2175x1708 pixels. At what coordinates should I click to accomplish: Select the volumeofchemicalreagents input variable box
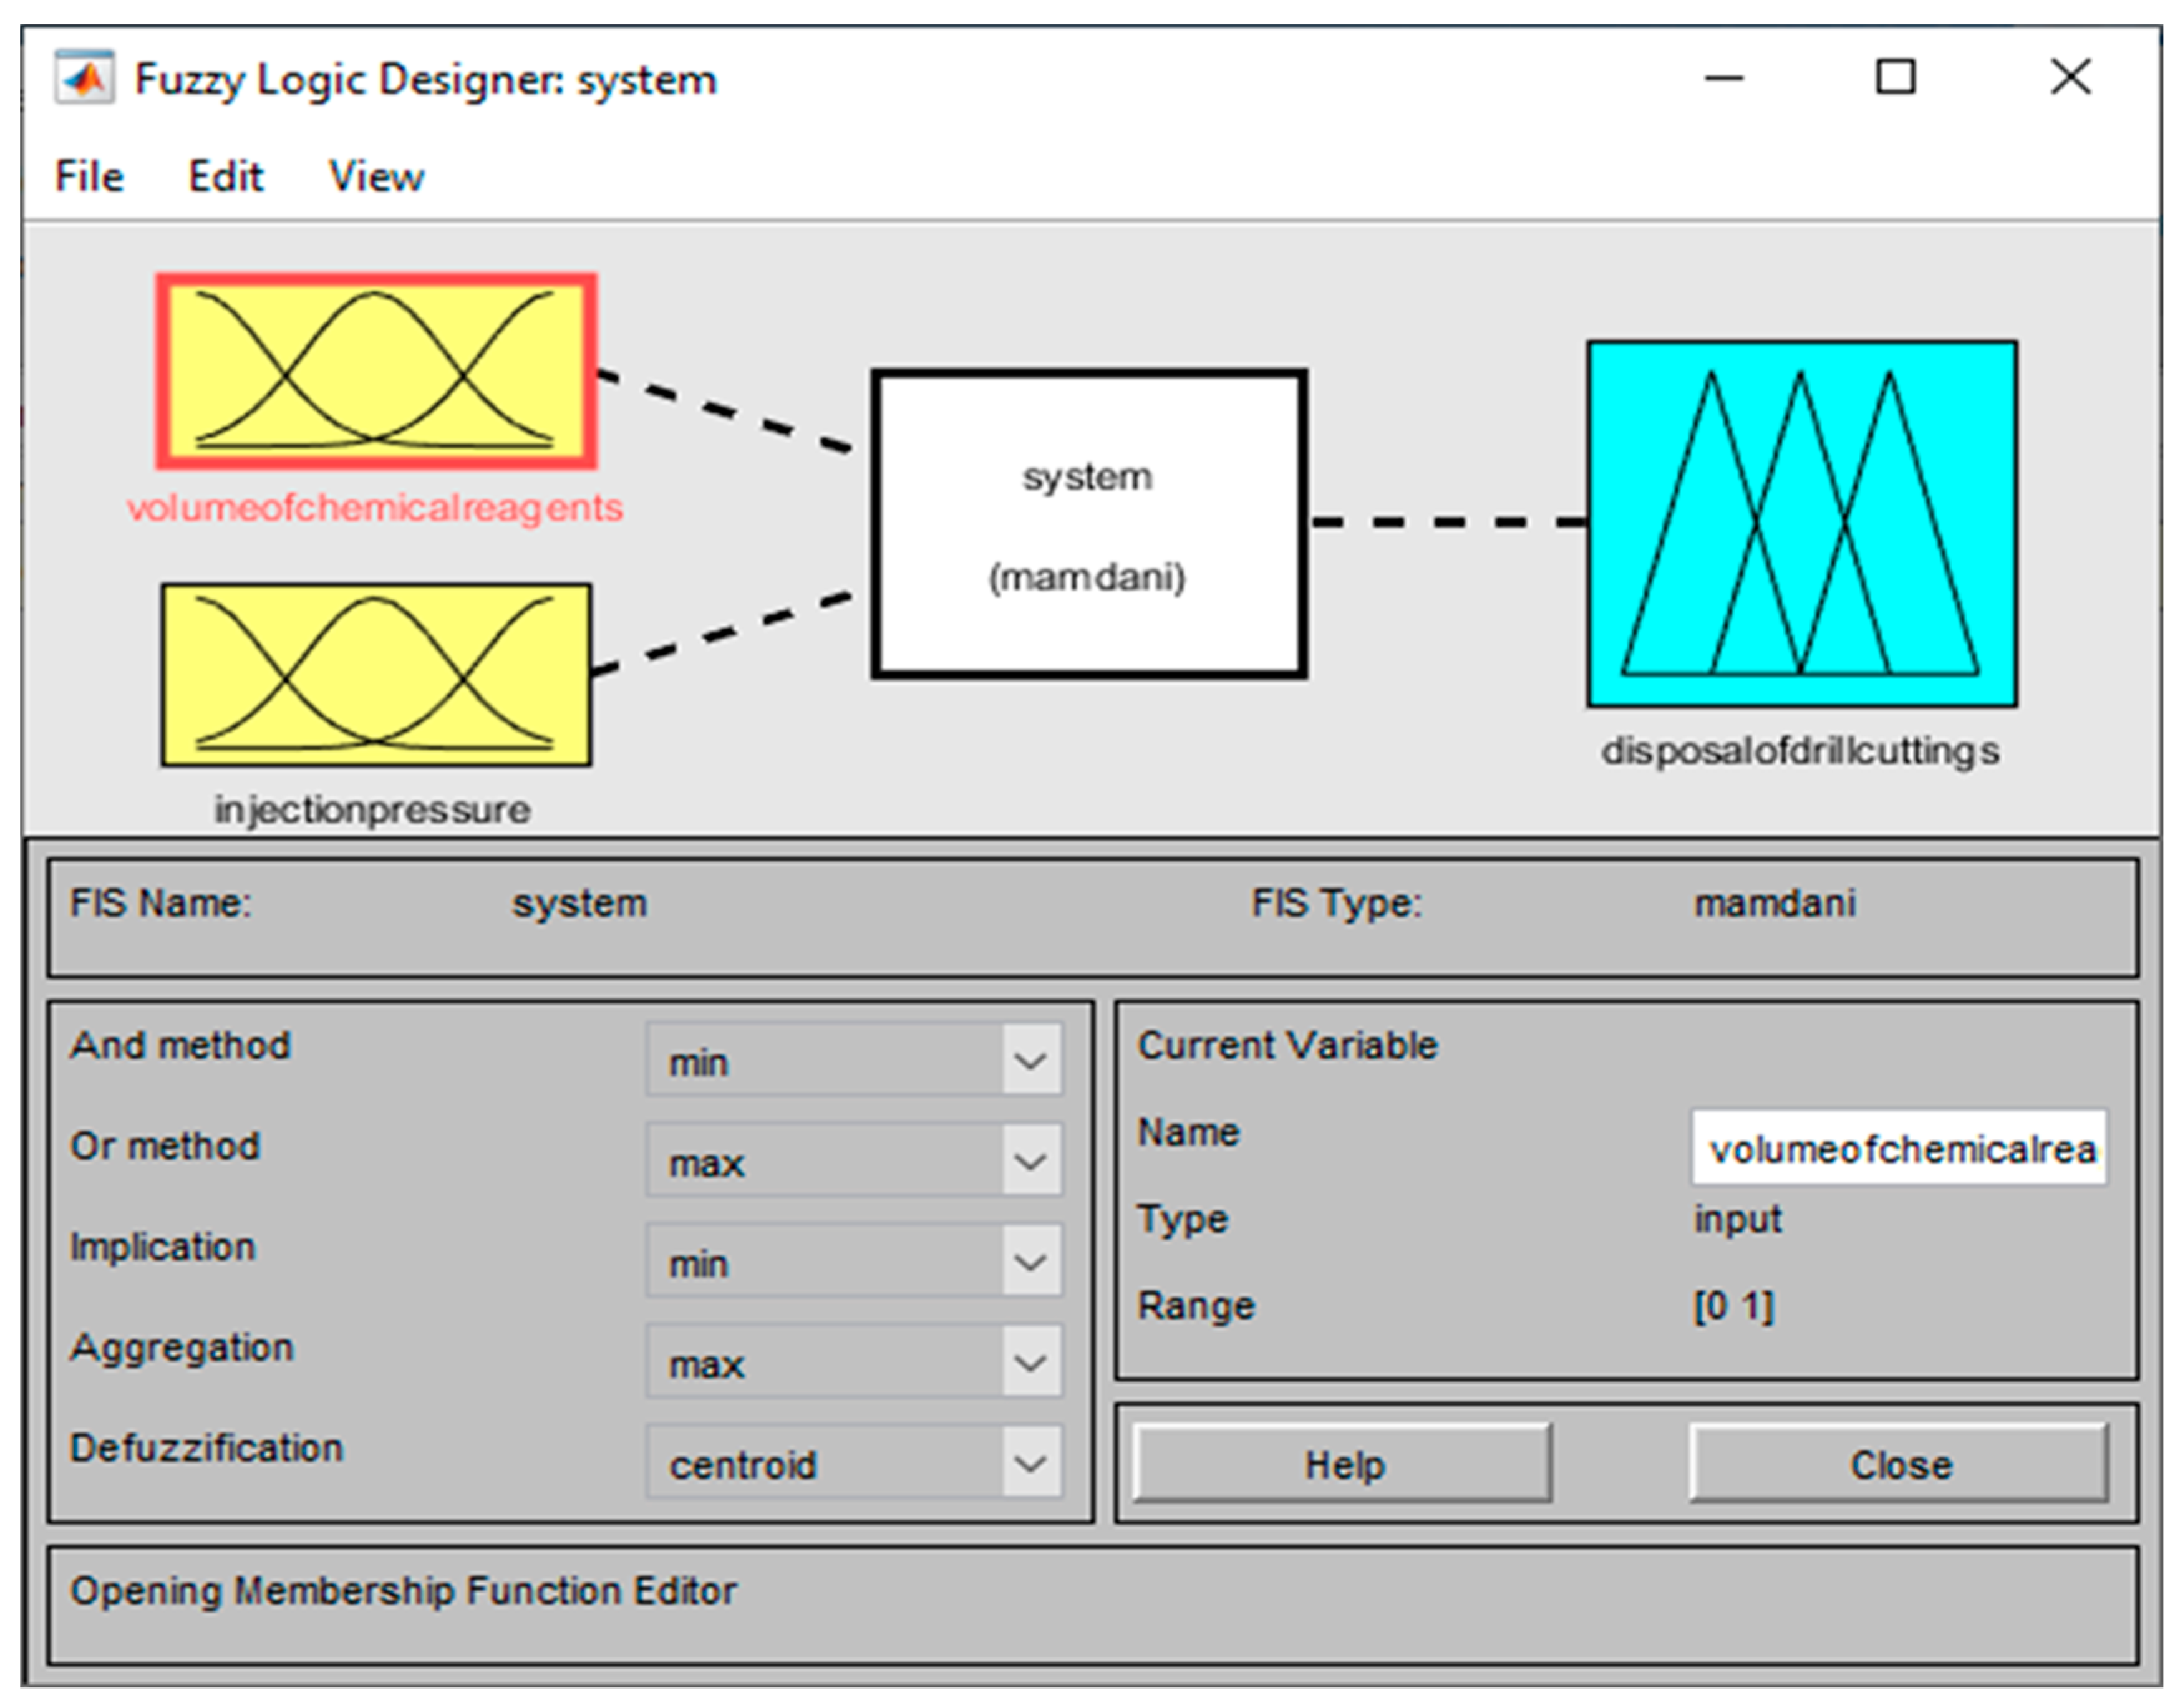click(376, 371)
